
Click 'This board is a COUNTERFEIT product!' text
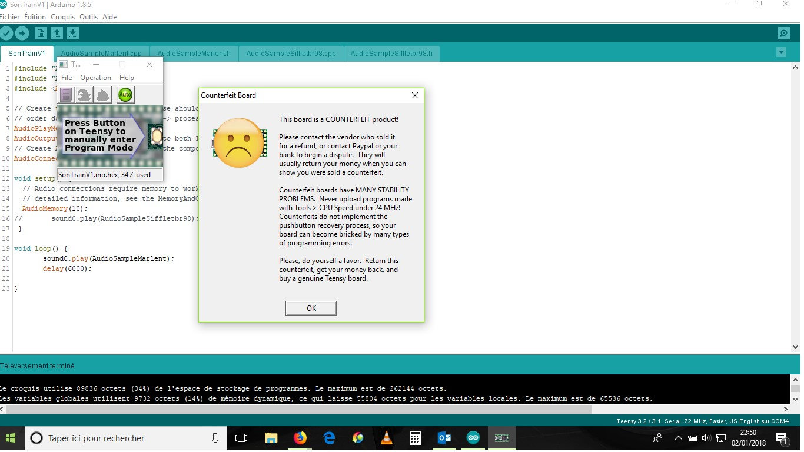[x=339, y=119]
